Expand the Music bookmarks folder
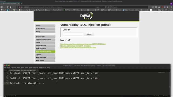This screenshot has height=97, width=173. [x=84, y=10]
